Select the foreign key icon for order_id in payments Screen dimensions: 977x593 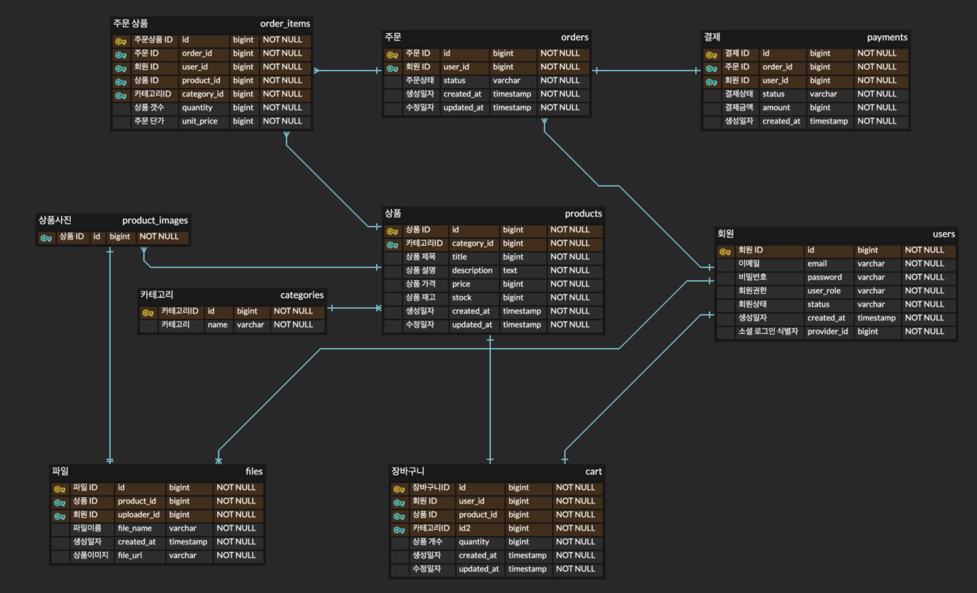point(711,69)
